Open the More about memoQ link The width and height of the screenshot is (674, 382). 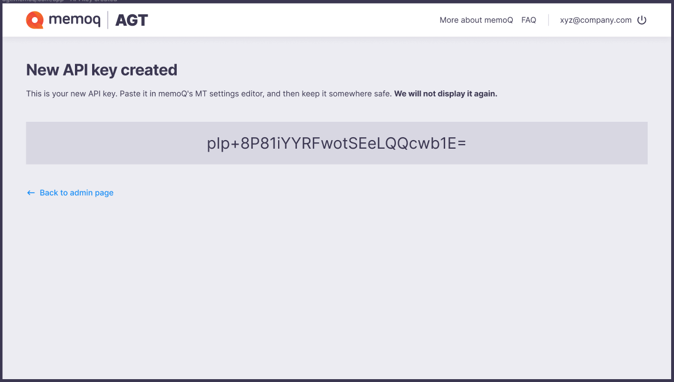click(x=476, y=20)
